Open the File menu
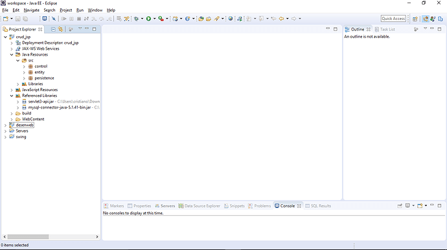447x250 pixels. click(x=5, y=10)
